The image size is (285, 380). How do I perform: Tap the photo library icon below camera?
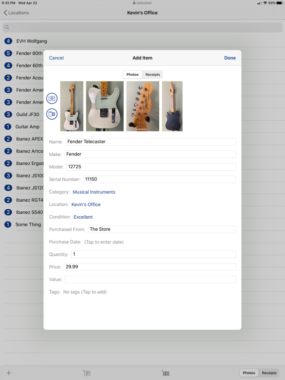pyautogui.click(x=52, y=114)
